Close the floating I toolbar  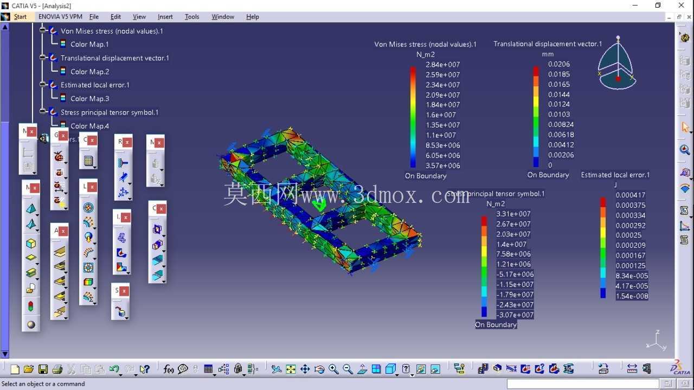click(125, 218)
